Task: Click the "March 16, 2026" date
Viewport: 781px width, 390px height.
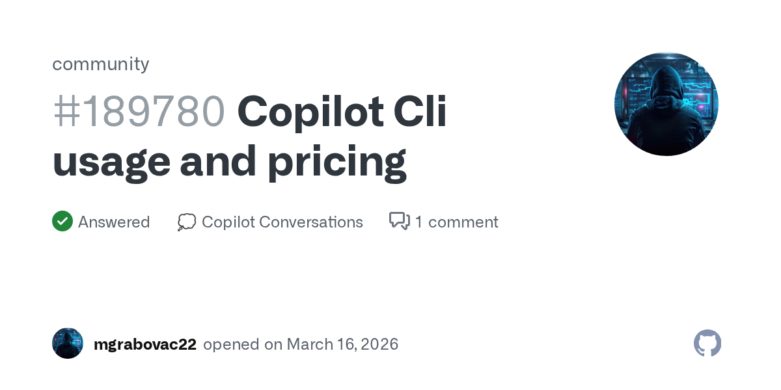Action: (342, 344)
